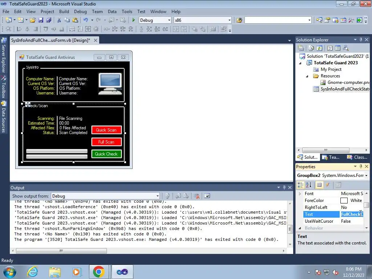Open the Debug menu
The height and width of the screenshot is (279, 372).
(x=80, y=11)
